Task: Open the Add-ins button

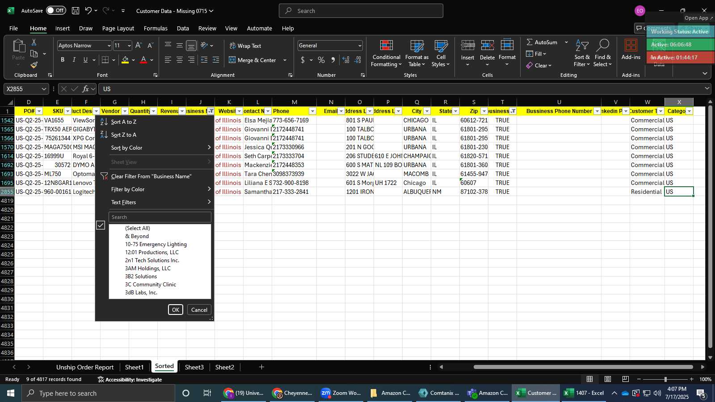Action: tap(631, 50)
